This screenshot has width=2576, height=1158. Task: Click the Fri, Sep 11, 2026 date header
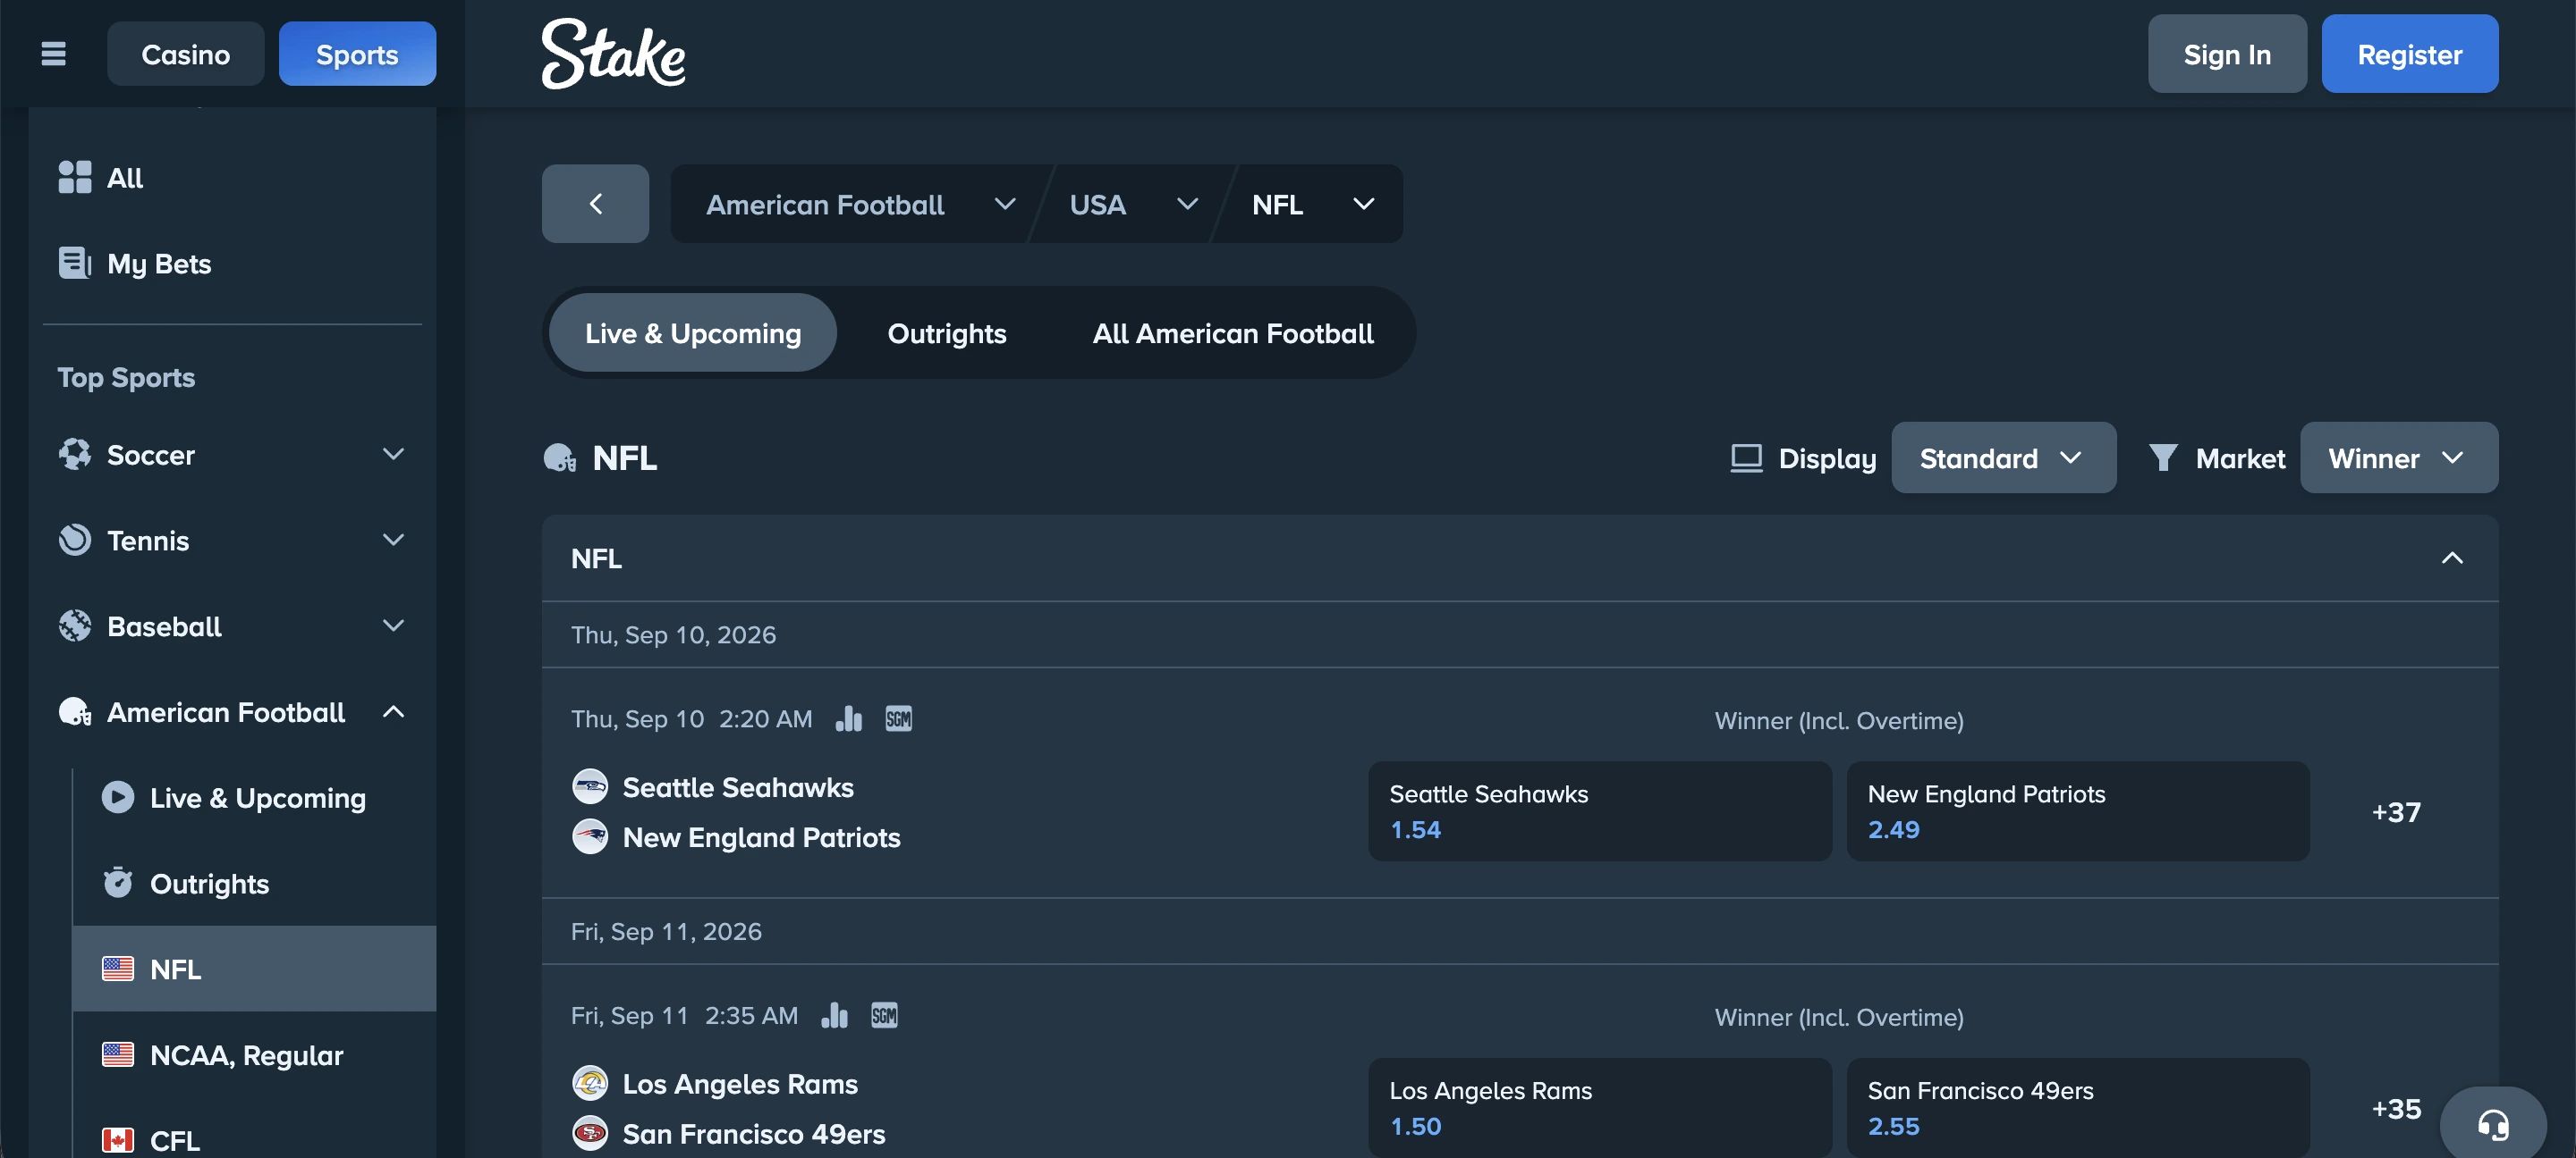click(666, 931)
